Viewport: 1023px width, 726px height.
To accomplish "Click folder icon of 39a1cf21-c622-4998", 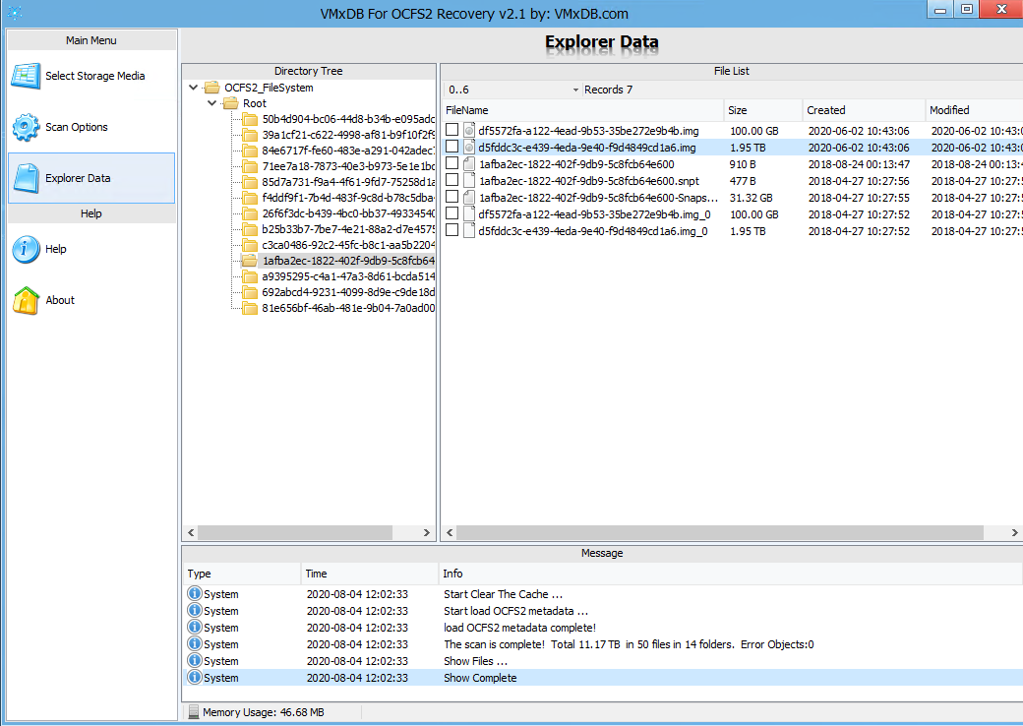I will click(x=250, y=135).
